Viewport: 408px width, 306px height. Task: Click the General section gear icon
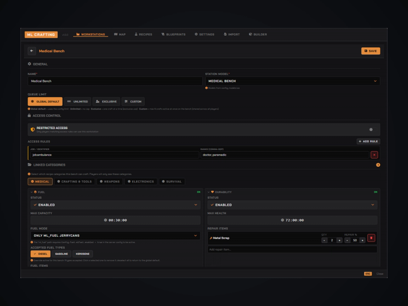click(29, 64)
